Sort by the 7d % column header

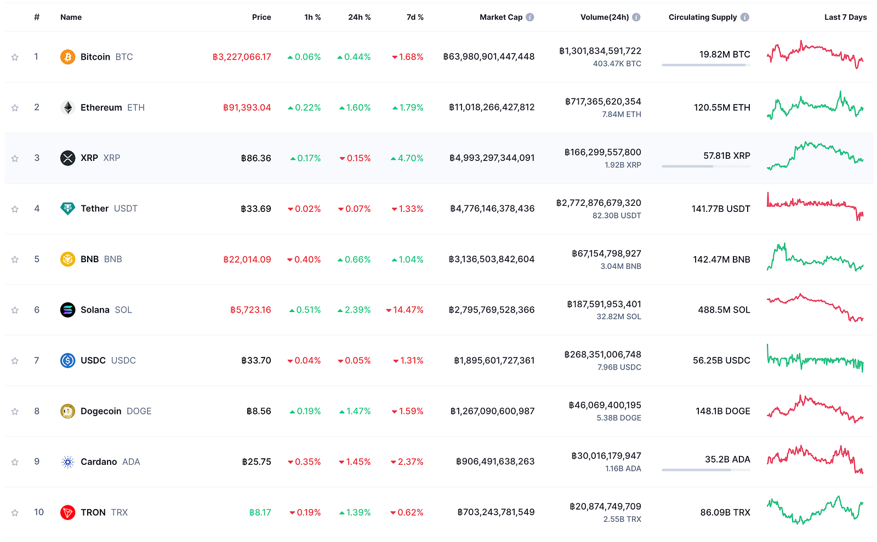415,17
